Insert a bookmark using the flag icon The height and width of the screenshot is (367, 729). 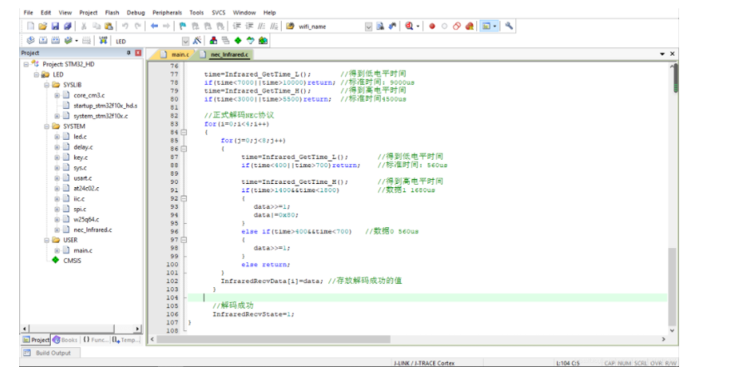click(x=183, y=27)
